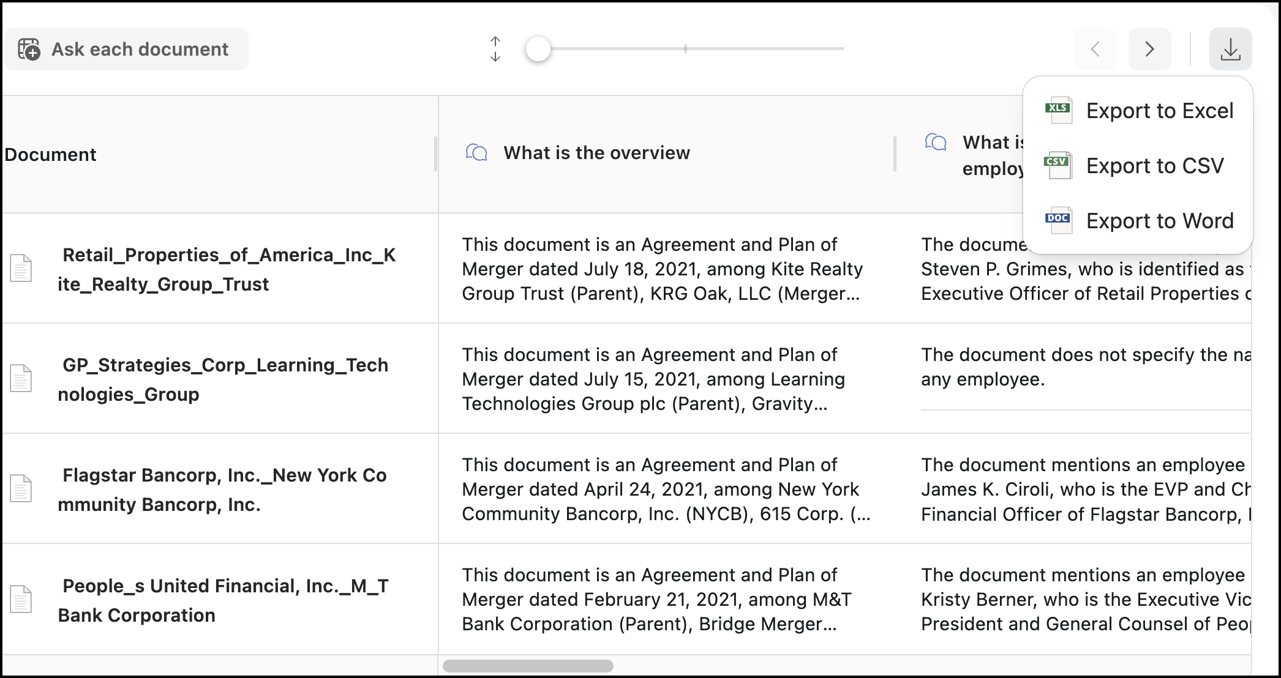1281x678 pixels.
Task: Open the Flagstar Bancorp document row
Action: pos(224,490)
